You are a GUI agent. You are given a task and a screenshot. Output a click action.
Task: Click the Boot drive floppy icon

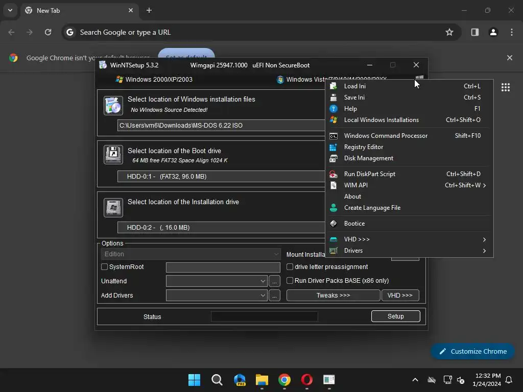[113, 154]
